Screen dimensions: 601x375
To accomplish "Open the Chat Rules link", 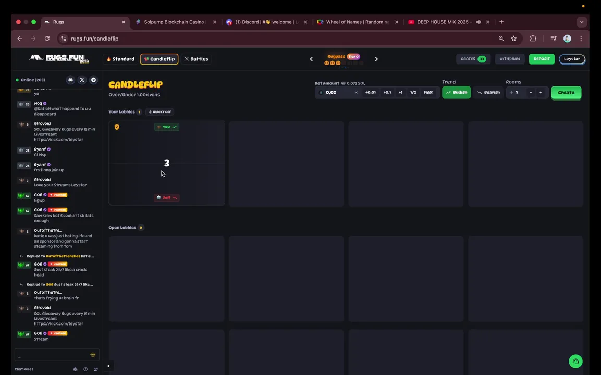I will [24, 369].
